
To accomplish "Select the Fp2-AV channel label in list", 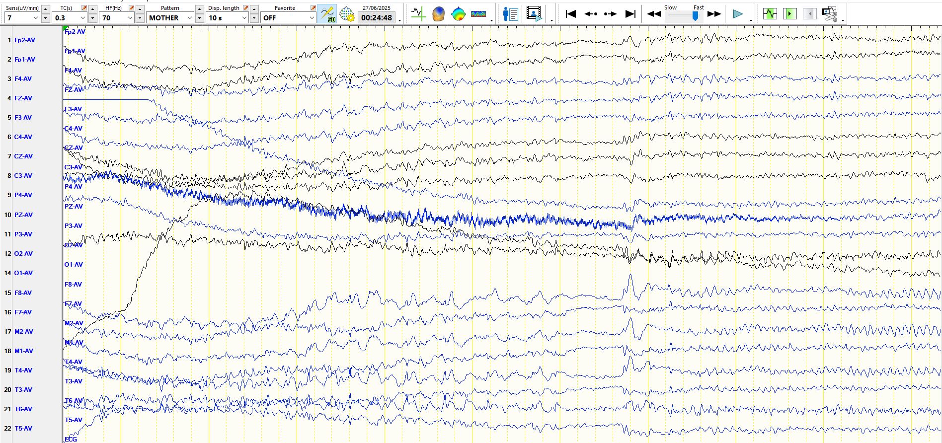I will pos(24,40).
